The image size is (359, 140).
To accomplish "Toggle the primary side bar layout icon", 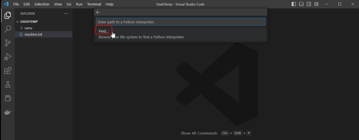I will pyautogui.click(x=294, y=4).
